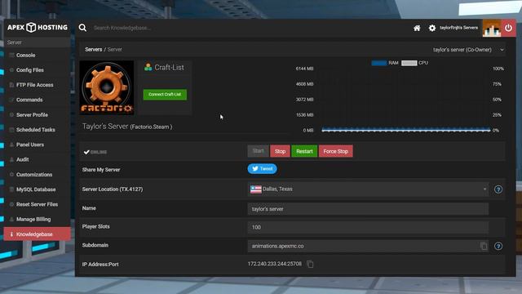This screenshot has height=294, width=522.
Task: Toggle the CPU legend swatch
Action: pos(409,63)
